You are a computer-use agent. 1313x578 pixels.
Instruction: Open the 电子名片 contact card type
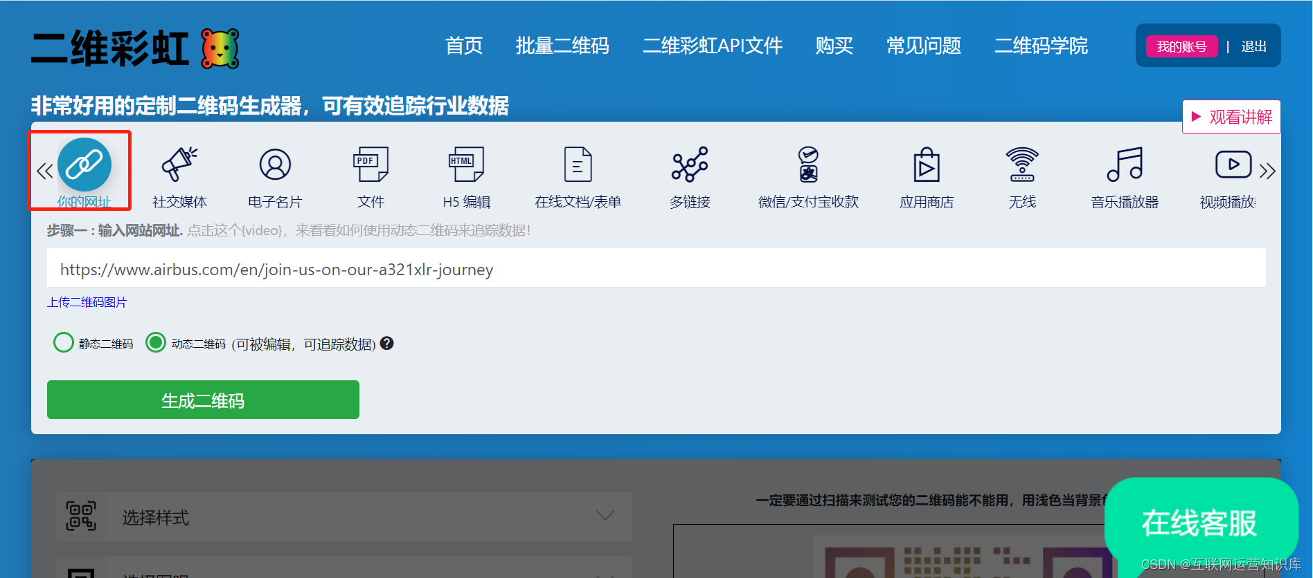click(x=275, y=165)
